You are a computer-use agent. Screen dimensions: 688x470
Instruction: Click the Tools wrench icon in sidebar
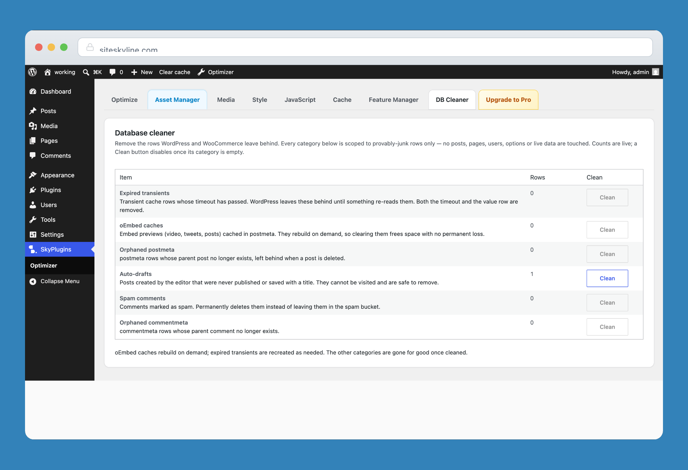point(33,220)
